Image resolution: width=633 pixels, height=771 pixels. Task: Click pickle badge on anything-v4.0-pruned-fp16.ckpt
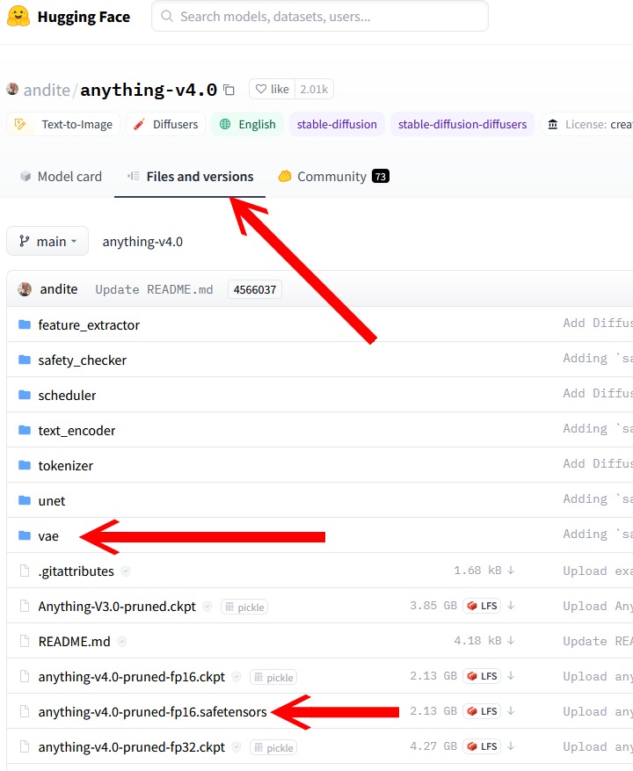pos(273,678)
